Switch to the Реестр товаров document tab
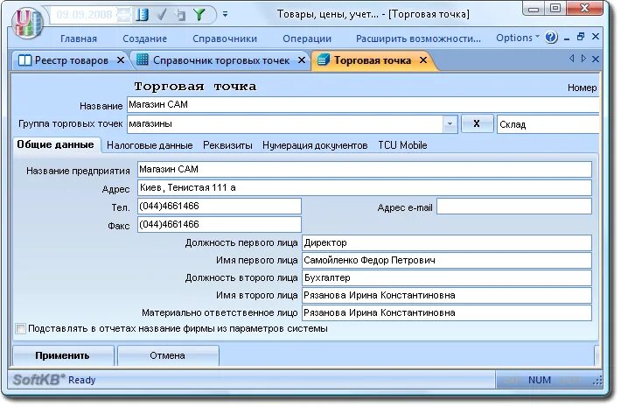The height and width of the screenshot is (407, 621). pyautogui.click(x=72, y=60)
